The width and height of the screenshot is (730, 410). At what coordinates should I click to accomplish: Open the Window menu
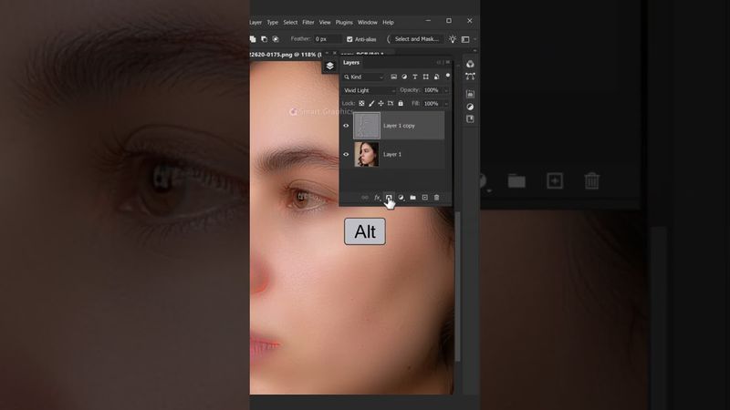pos(367,22)
